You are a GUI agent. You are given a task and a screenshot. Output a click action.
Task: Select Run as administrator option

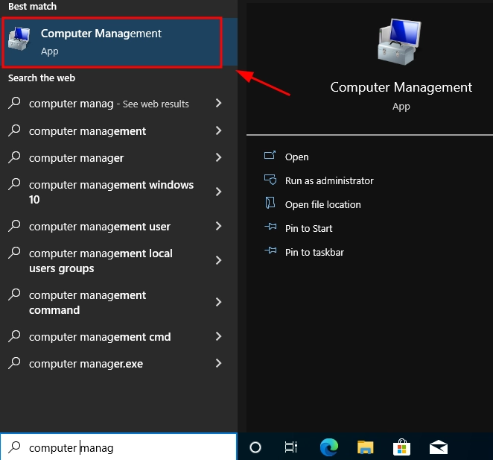click(329, 180)
